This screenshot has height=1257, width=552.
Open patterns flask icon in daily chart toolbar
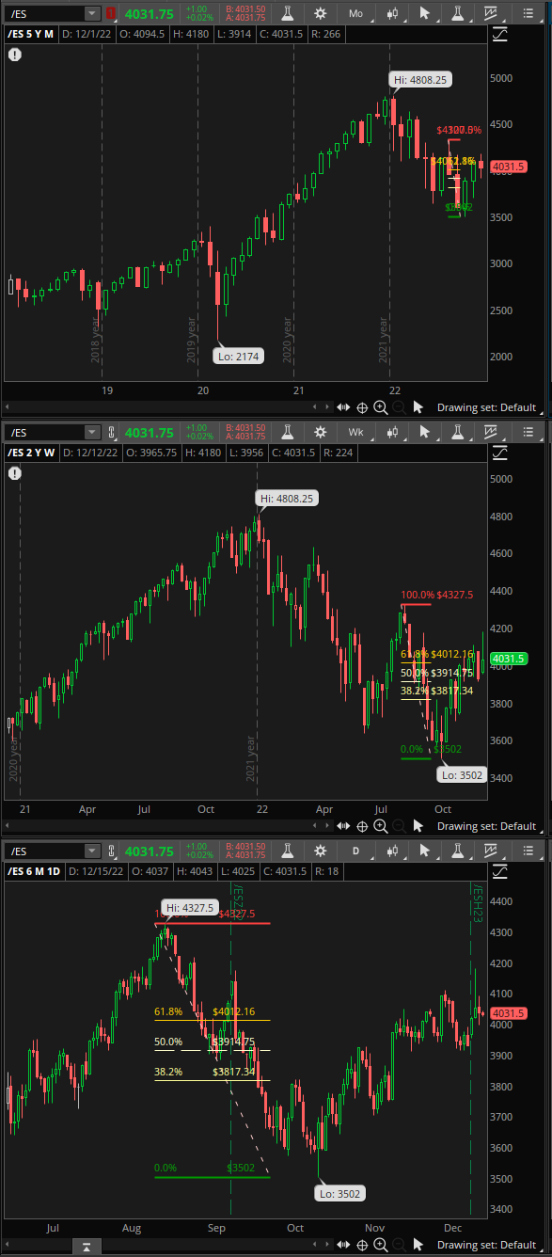pos(458,851)
